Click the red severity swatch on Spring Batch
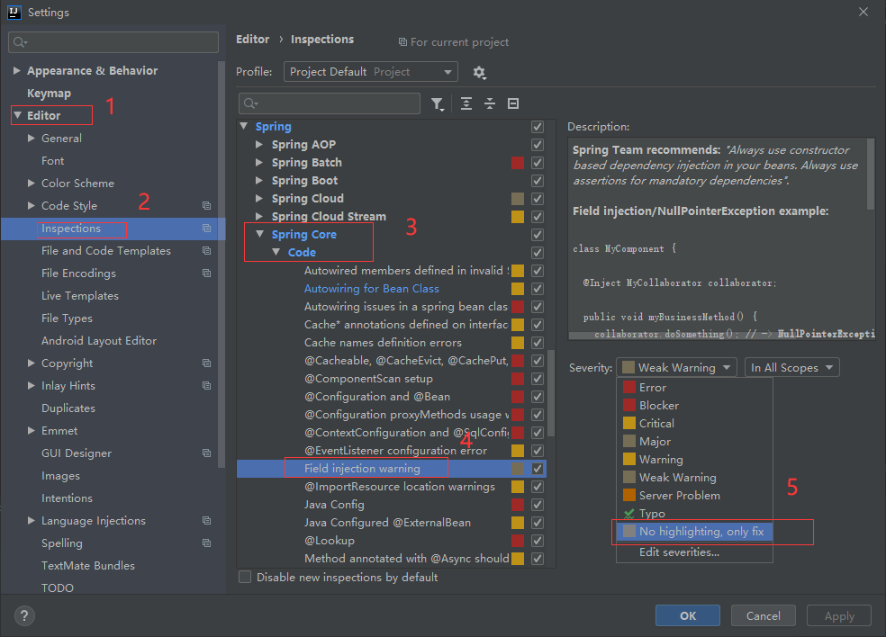 (x=518, y=163)
